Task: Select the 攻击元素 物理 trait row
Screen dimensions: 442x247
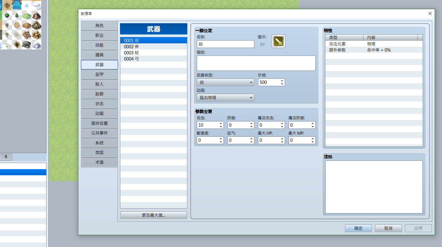Action: 374,44
